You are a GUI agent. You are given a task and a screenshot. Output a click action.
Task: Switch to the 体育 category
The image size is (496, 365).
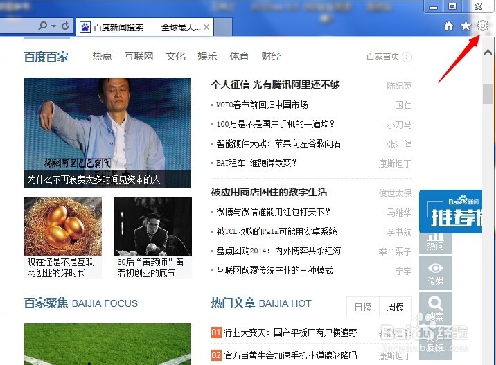pos(239,56)
